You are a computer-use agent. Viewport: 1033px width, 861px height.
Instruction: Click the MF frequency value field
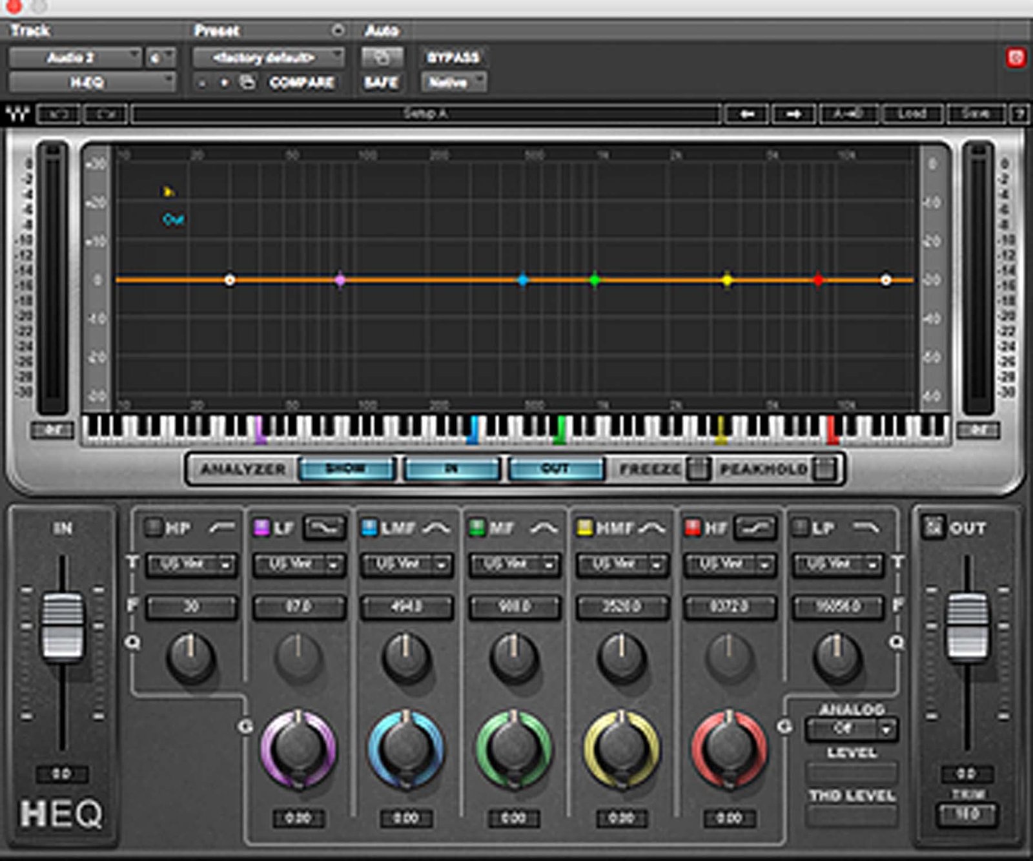click(515, 607)
